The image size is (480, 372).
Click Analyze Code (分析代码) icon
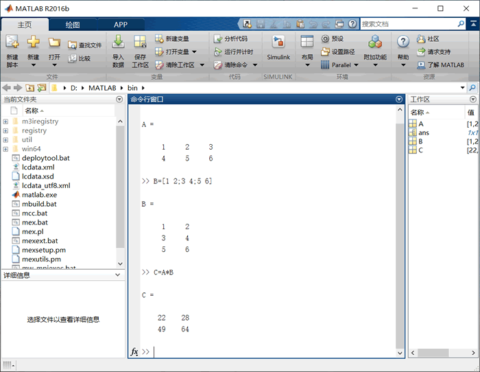coord(218,38)
